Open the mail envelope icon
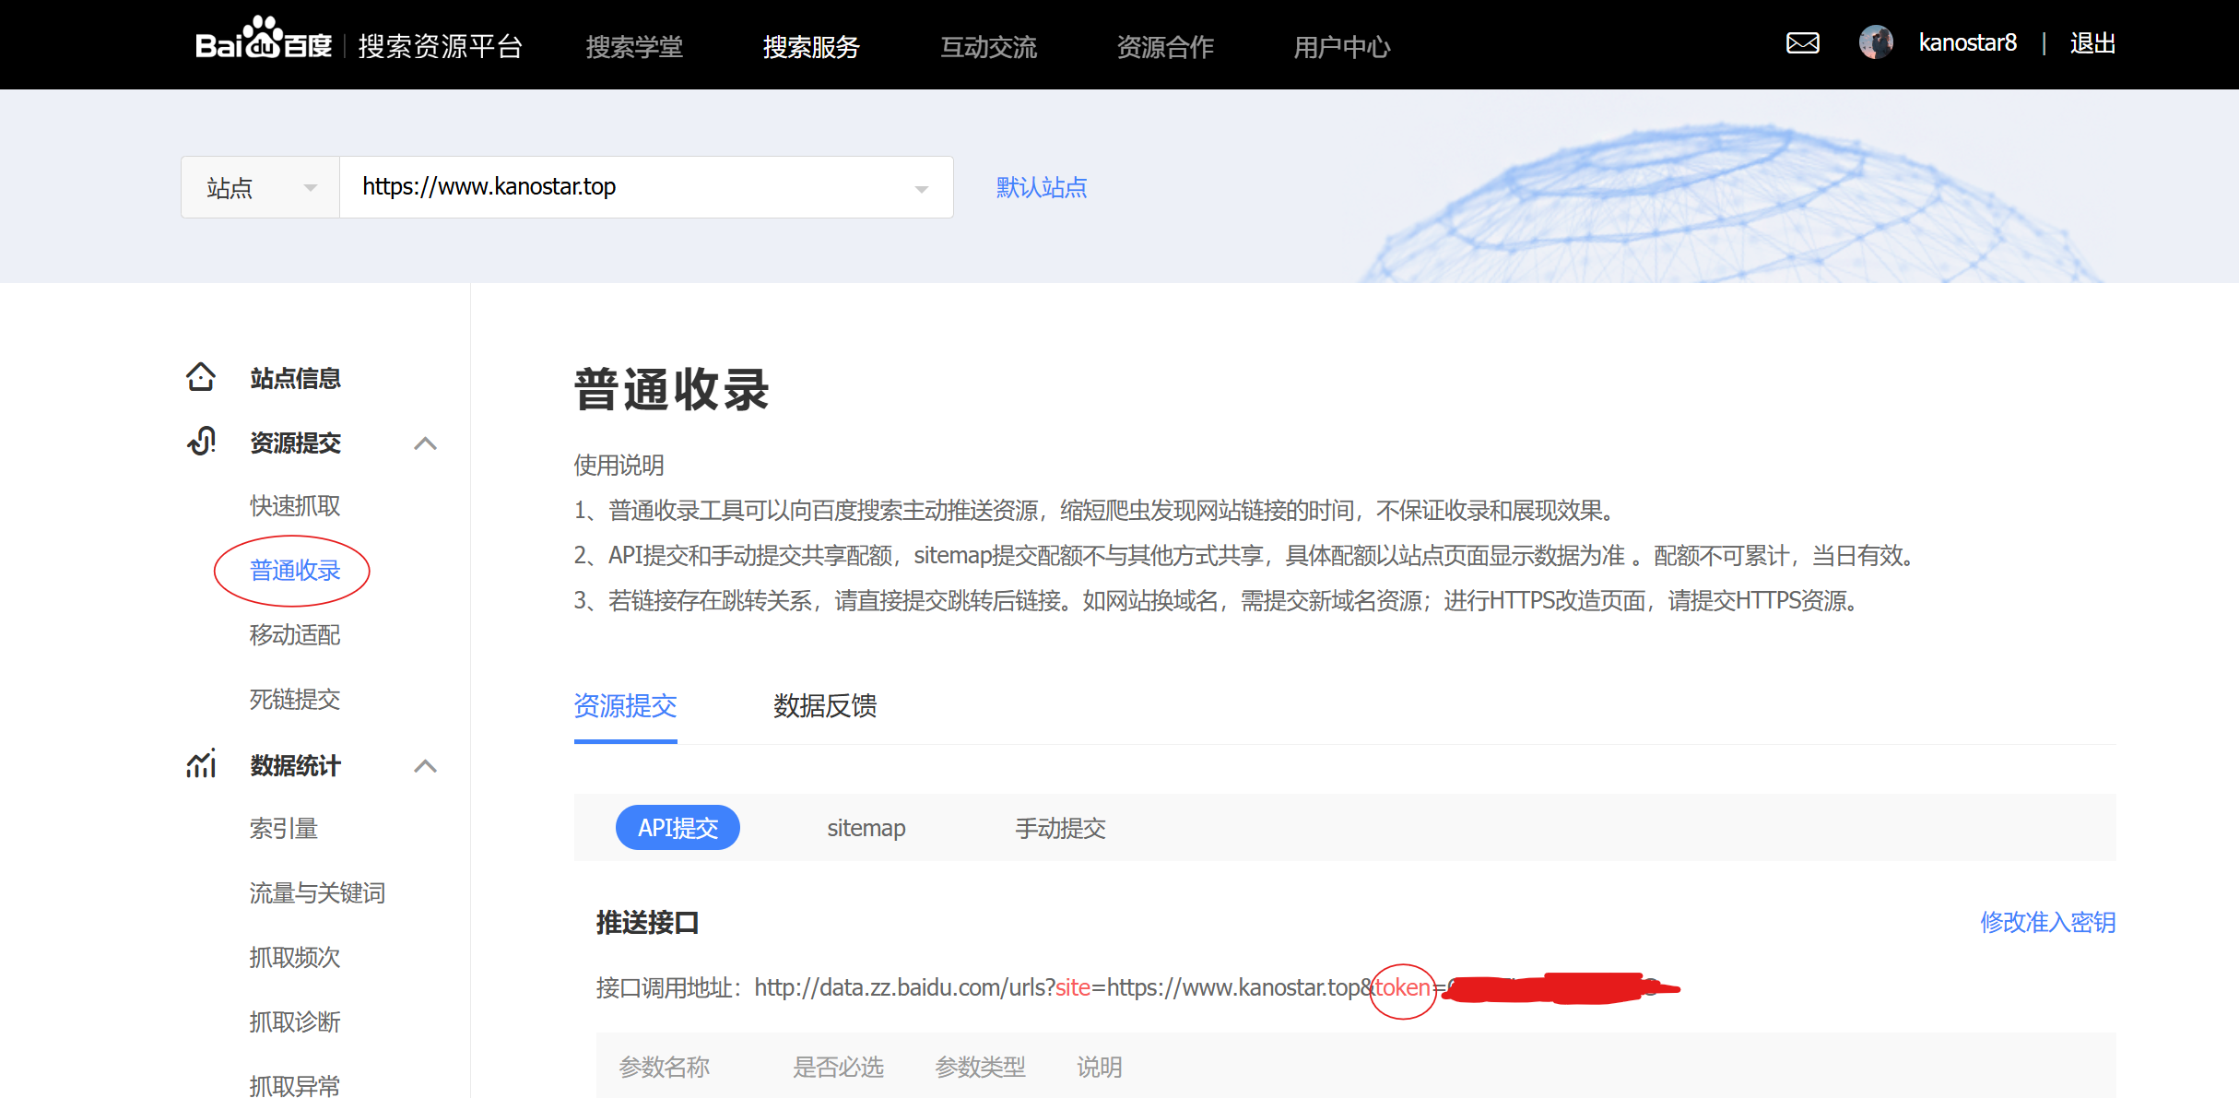The width and height of the screenshot is (2239, 1098). [1802, 43]
